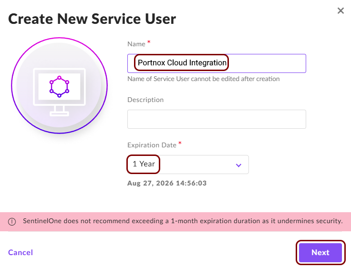Click the monitor stand in the illustration
Image resolution: width=351 pixels, height=268 pixels.
tap(59, 111)
